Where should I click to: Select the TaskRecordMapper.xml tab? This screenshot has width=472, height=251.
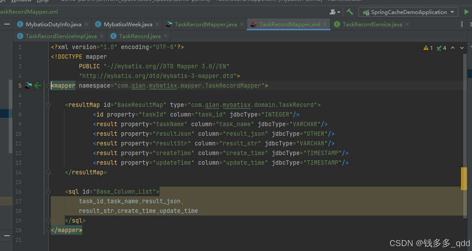point(290,25)
